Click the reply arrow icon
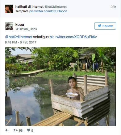 click(x=7, y=130)
